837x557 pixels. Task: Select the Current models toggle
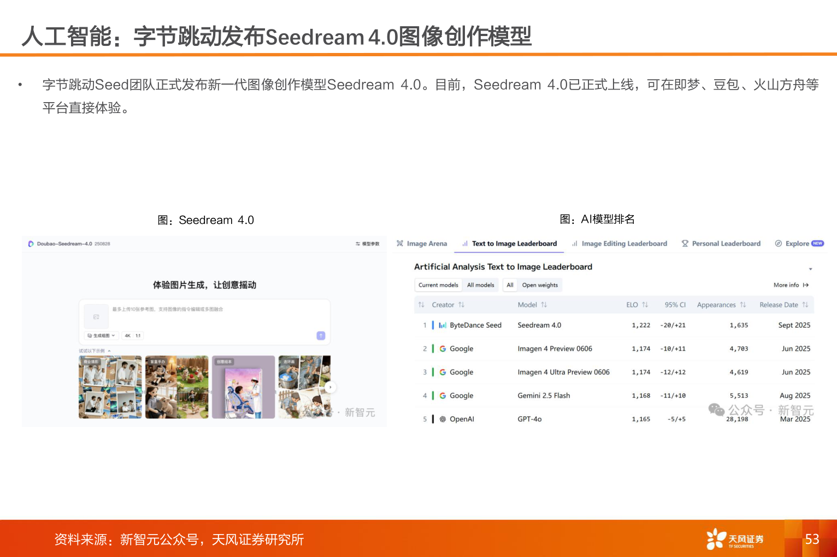pos(438,285)
